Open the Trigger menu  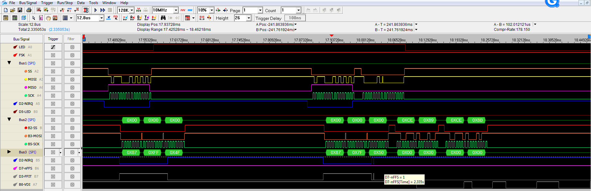click(x=47, y=3)
